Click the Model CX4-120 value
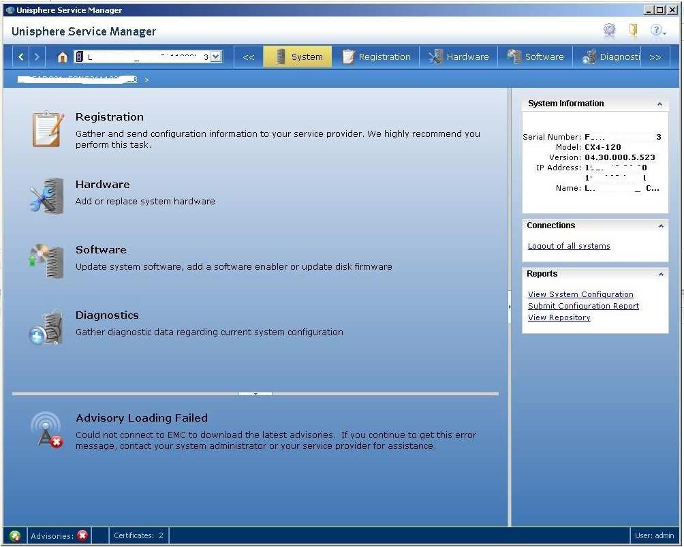 (602, 147)
